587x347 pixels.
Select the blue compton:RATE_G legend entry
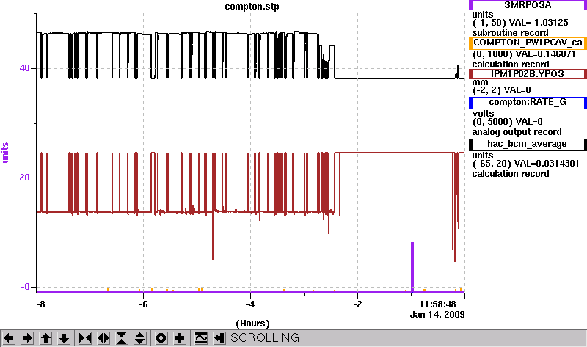pos(528,102)
